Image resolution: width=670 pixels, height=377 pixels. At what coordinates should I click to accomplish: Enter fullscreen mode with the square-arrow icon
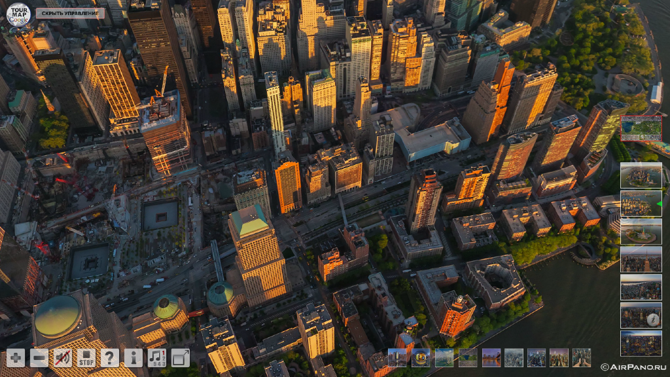coord(181,358)
